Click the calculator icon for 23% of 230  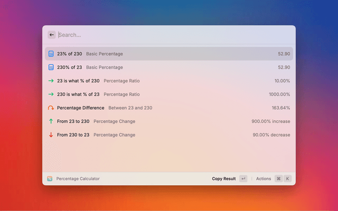(x=51, y=54)
